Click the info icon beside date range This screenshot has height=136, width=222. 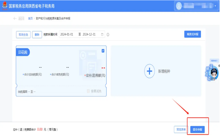(x=108, y=35)
